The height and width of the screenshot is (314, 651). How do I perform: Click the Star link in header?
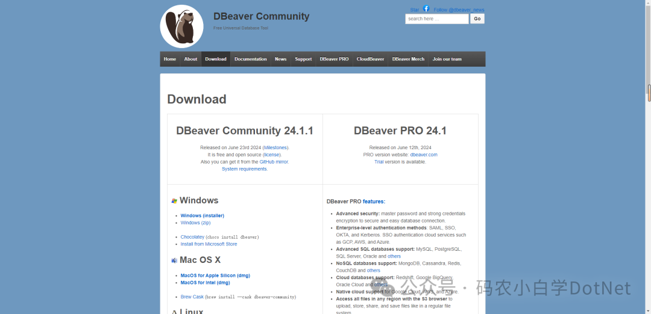click(414, 10)
